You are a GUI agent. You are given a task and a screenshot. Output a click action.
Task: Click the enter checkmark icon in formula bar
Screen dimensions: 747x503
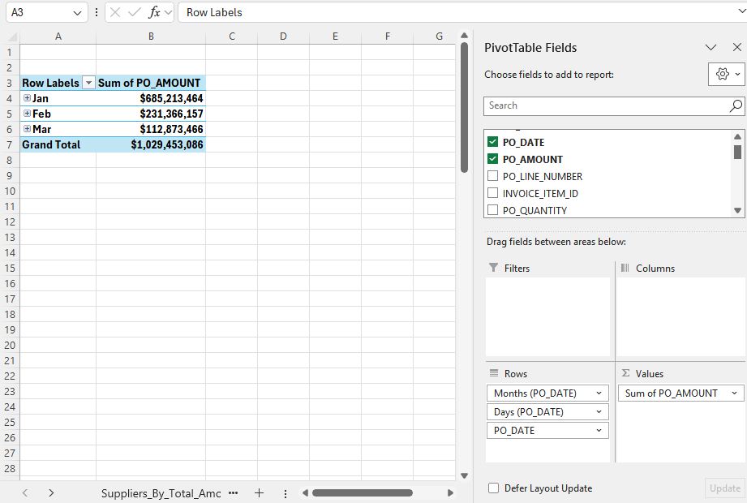(x=135, y=12)
